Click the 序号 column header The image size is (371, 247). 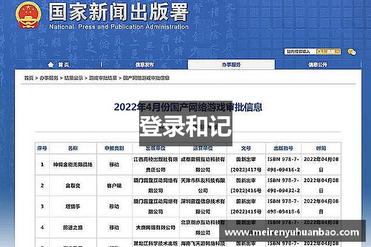click(x=42, y=148)
